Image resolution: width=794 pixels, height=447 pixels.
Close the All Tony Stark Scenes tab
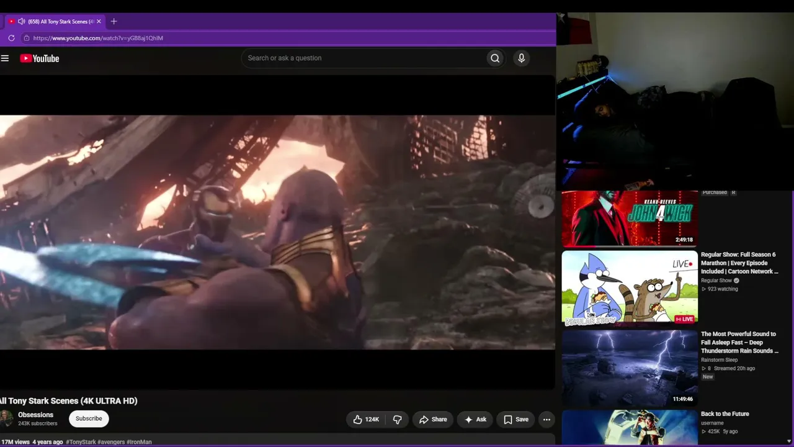[99, 21]
